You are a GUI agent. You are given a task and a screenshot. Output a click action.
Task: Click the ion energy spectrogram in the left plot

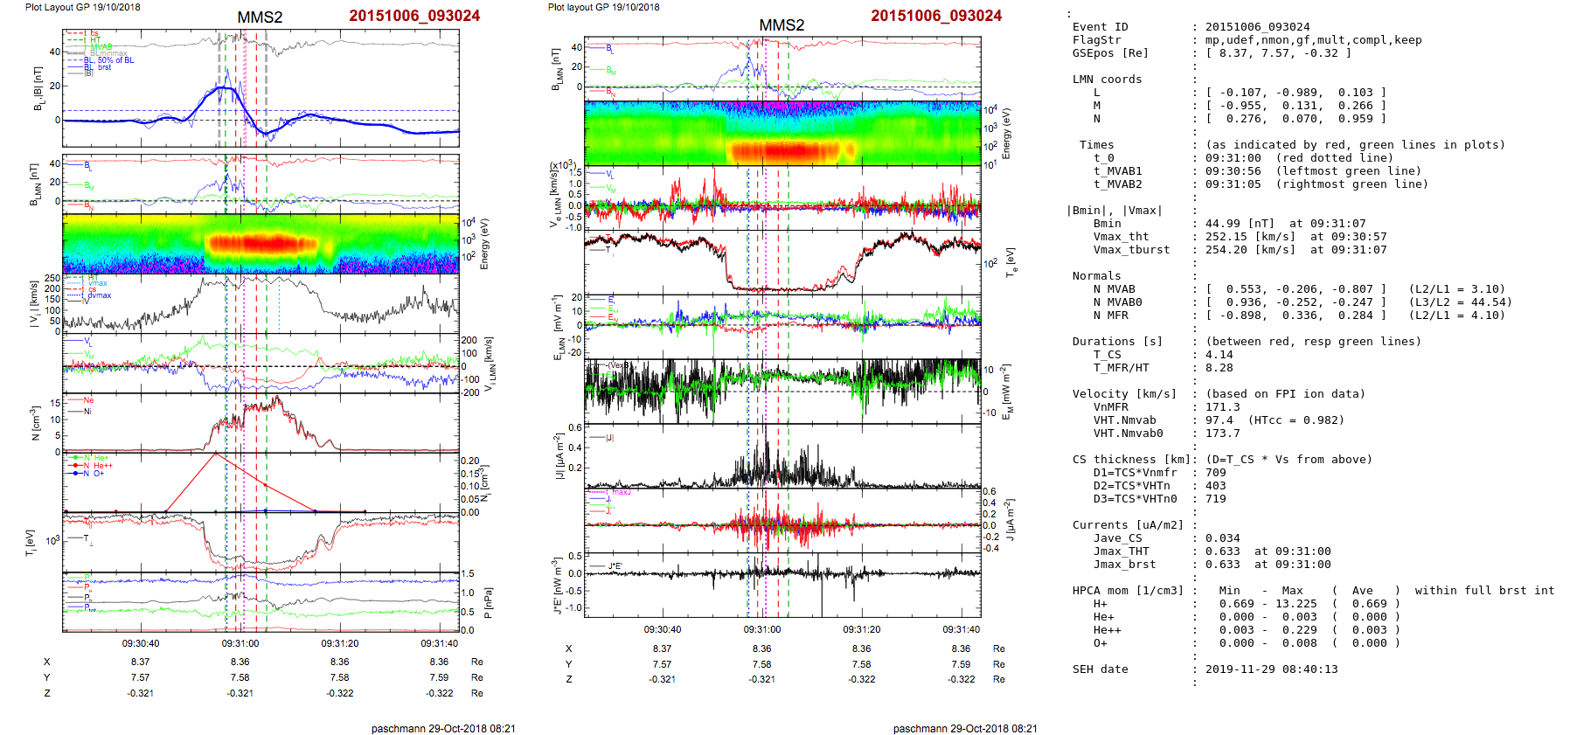[261, 244]
